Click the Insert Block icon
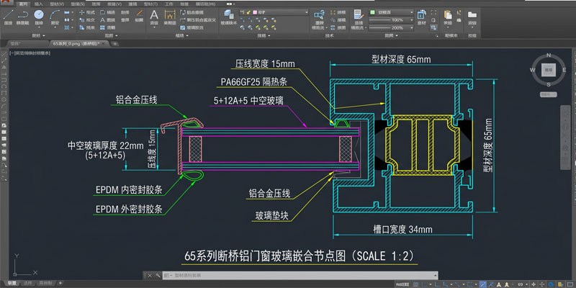576x288 pixels. tap(319, 14)
